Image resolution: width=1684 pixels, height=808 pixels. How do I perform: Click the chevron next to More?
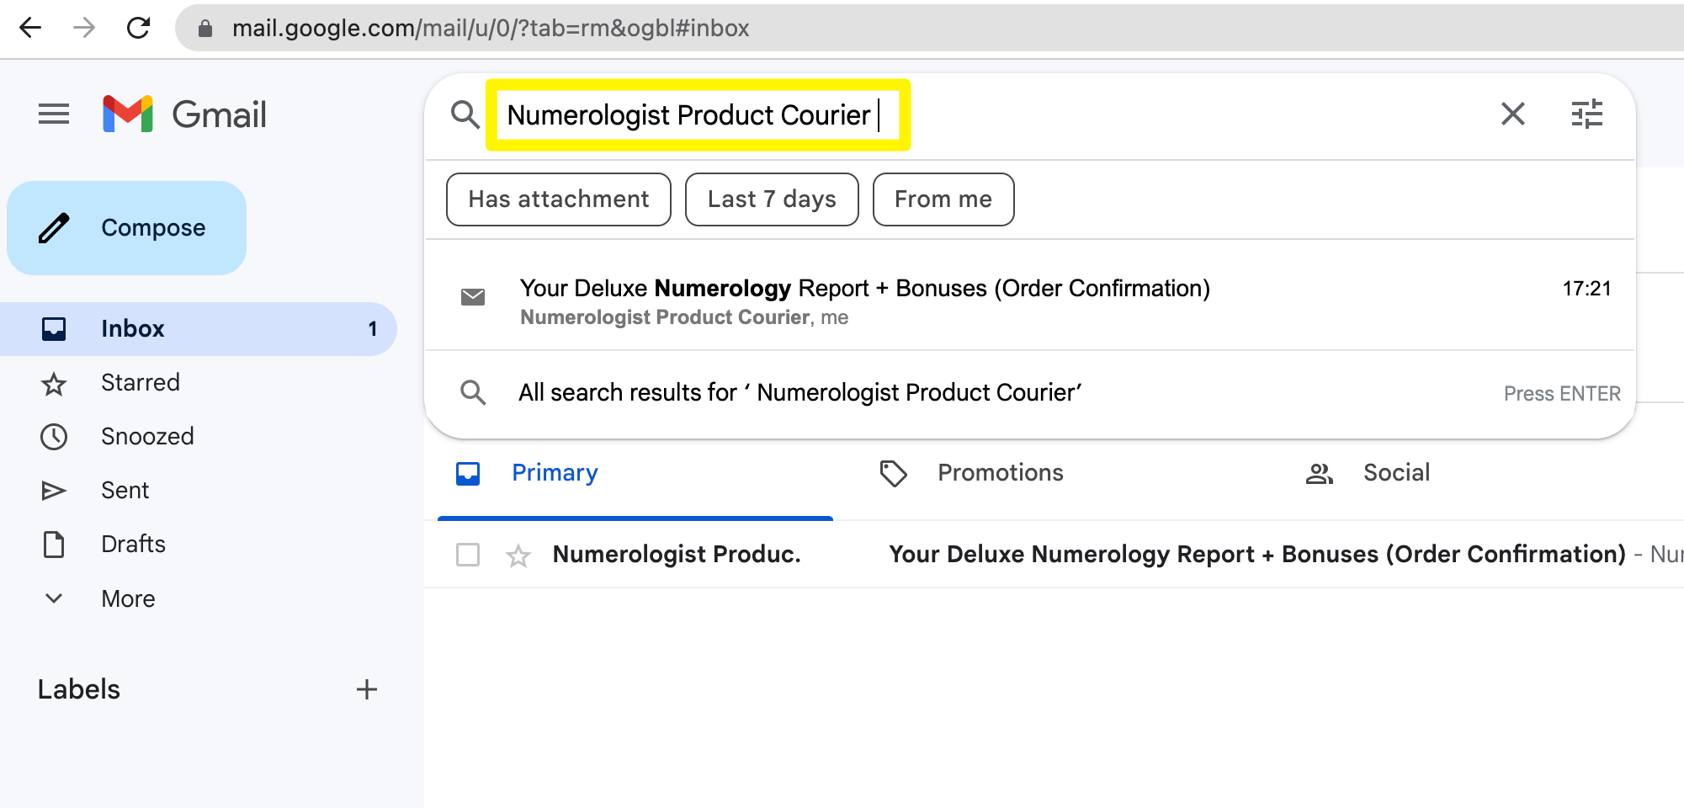pyautogui.click(x=54, y=598)
